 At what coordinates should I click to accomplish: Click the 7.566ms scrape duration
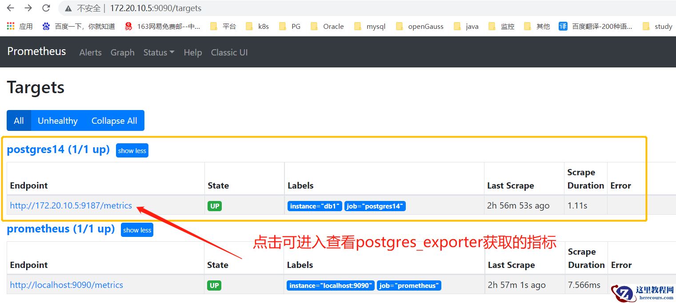point(584,285)
